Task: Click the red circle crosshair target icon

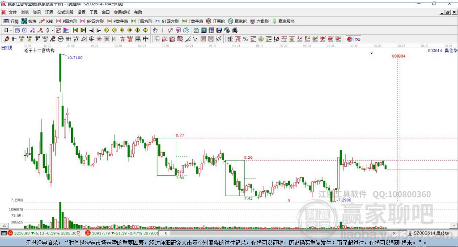Action: coord(91,39)
